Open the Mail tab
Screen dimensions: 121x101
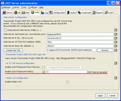tap(26, 13)
